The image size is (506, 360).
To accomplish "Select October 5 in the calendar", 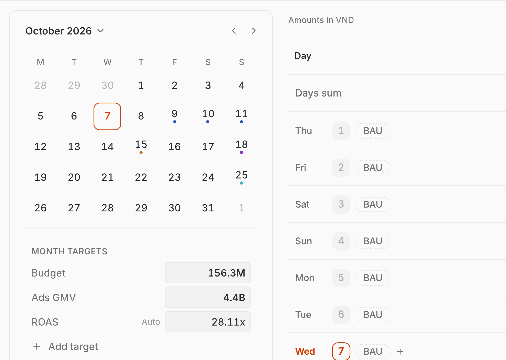I will tap(41, 116).
